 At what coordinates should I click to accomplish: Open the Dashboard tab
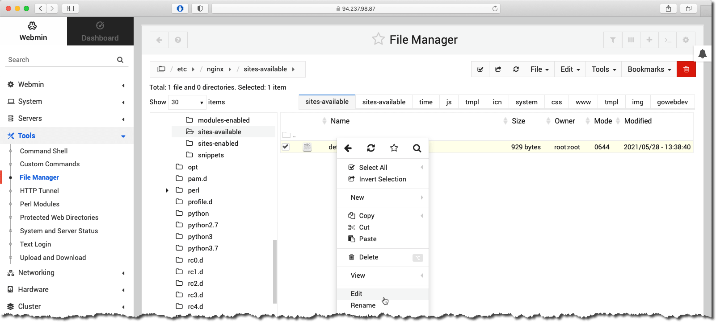100,31
